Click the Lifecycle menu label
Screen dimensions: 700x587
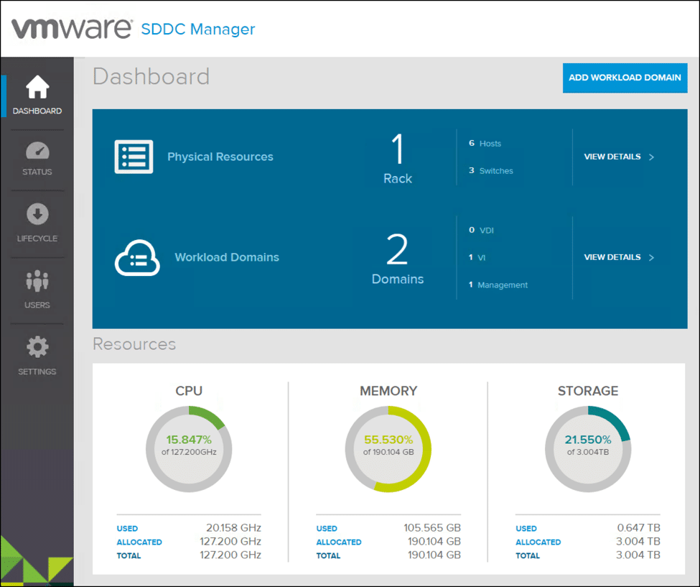click(37, 239)
